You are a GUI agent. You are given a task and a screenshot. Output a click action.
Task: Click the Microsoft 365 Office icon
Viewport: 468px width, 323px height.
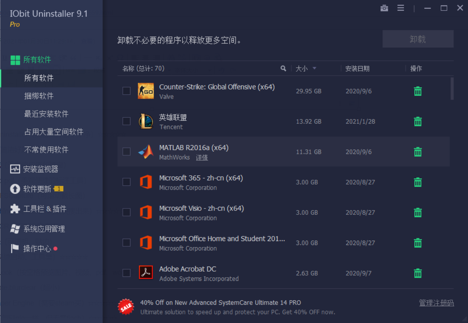[146, 182]
